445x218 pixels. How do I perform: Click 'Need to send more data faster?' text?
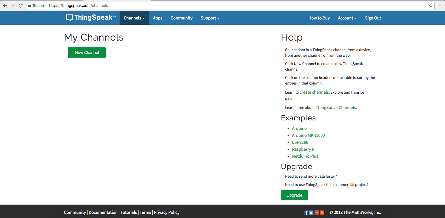pyautogui.click(x=311, y=176)
